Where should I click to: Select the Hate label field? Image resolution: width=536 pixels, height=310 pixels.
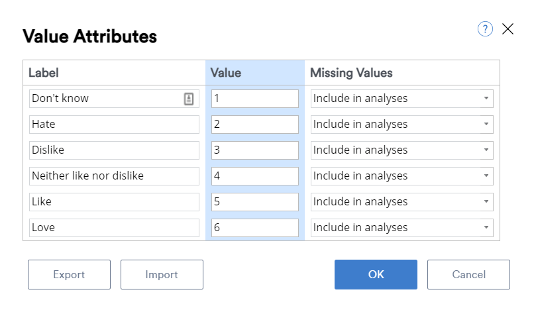coord(114,125)
